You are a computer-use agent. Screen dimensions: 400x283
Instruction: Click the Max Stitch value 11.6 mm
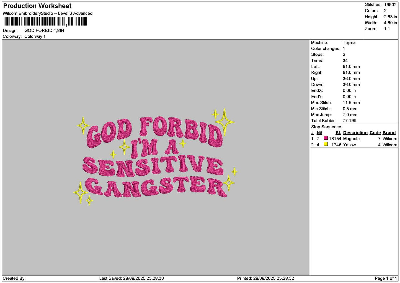coord(351,103)
